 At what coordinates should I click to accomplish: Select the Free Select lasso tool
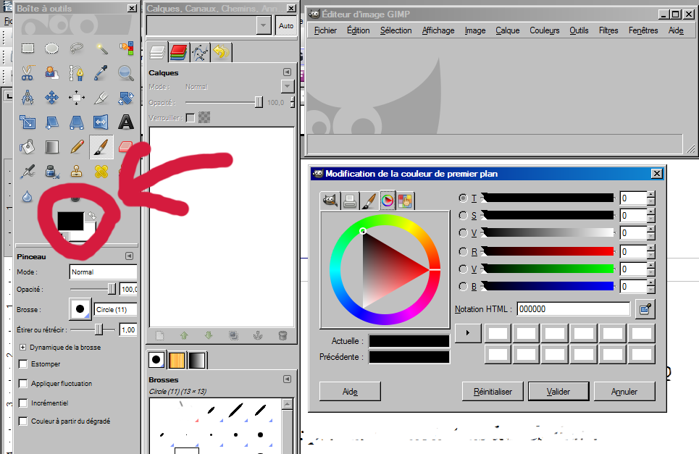77,48
